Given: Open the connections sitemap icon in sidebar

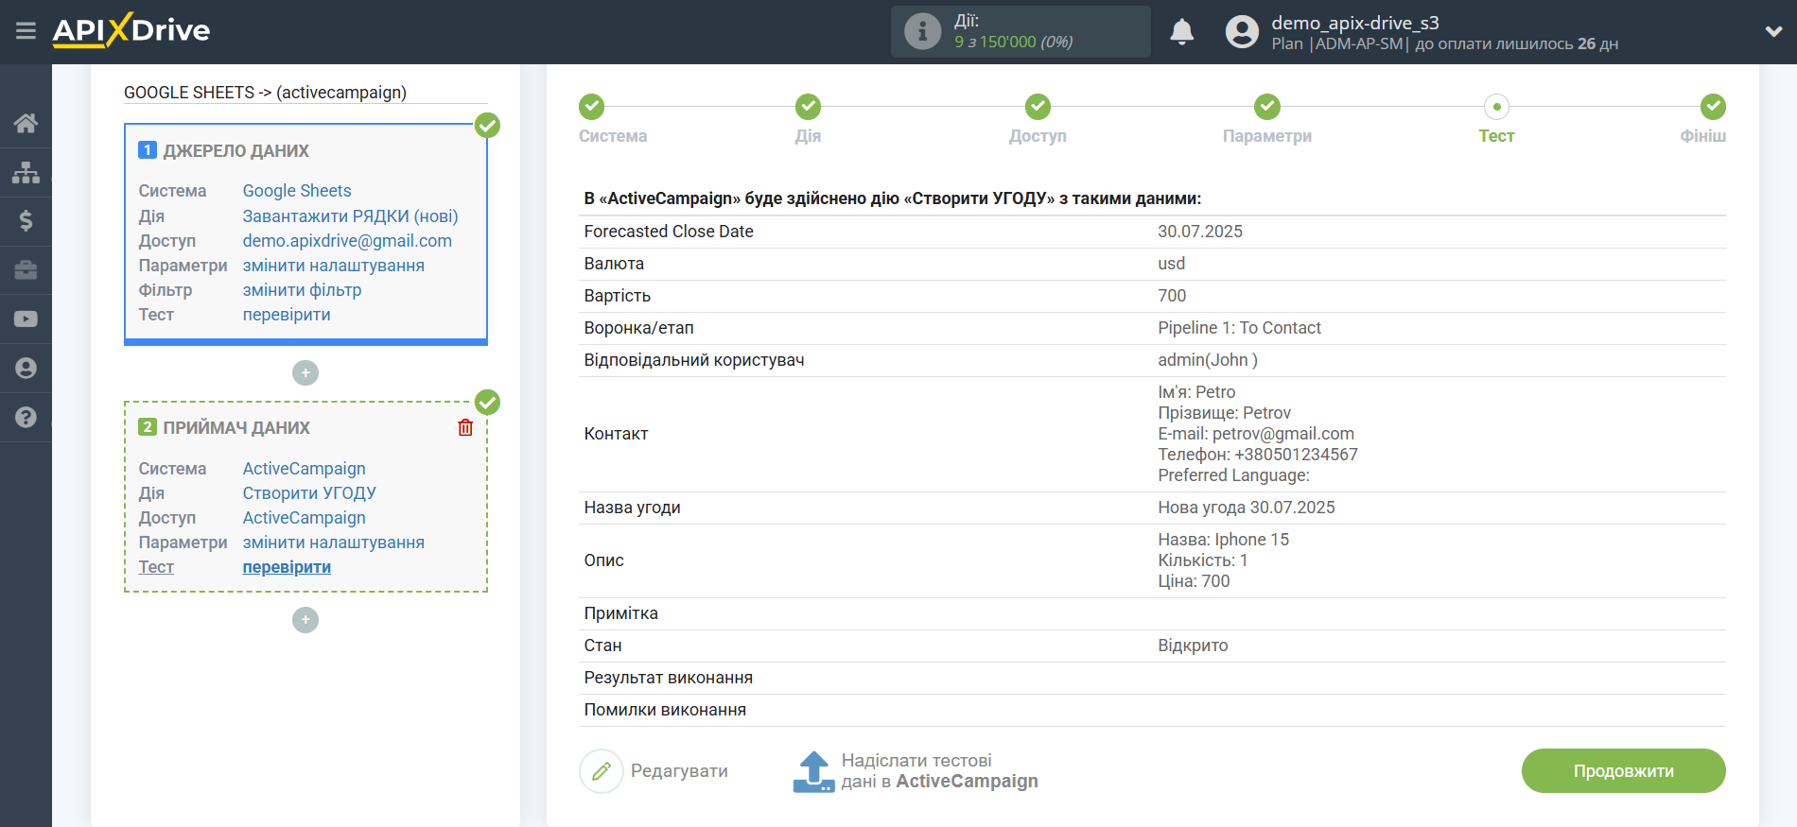Looking at the screenshot, I should [x=26, y=172].
